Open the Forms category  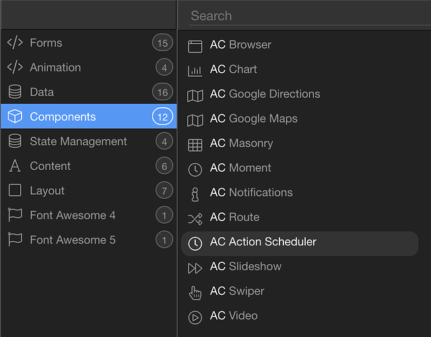tap(89, 42)
